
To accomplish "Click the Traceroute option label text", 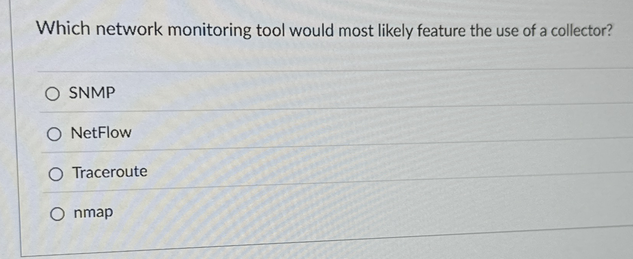I will pyautogui.click(x=109, y=172).
